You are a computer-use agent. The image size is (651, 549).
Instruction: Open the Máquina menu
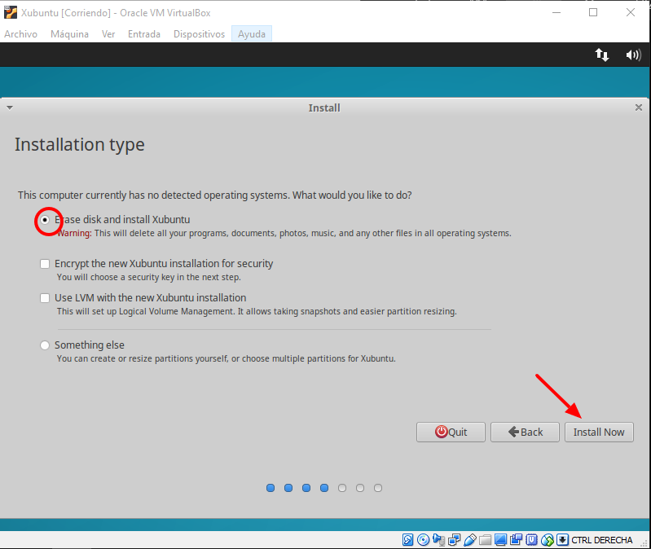[x=69, y=34]
